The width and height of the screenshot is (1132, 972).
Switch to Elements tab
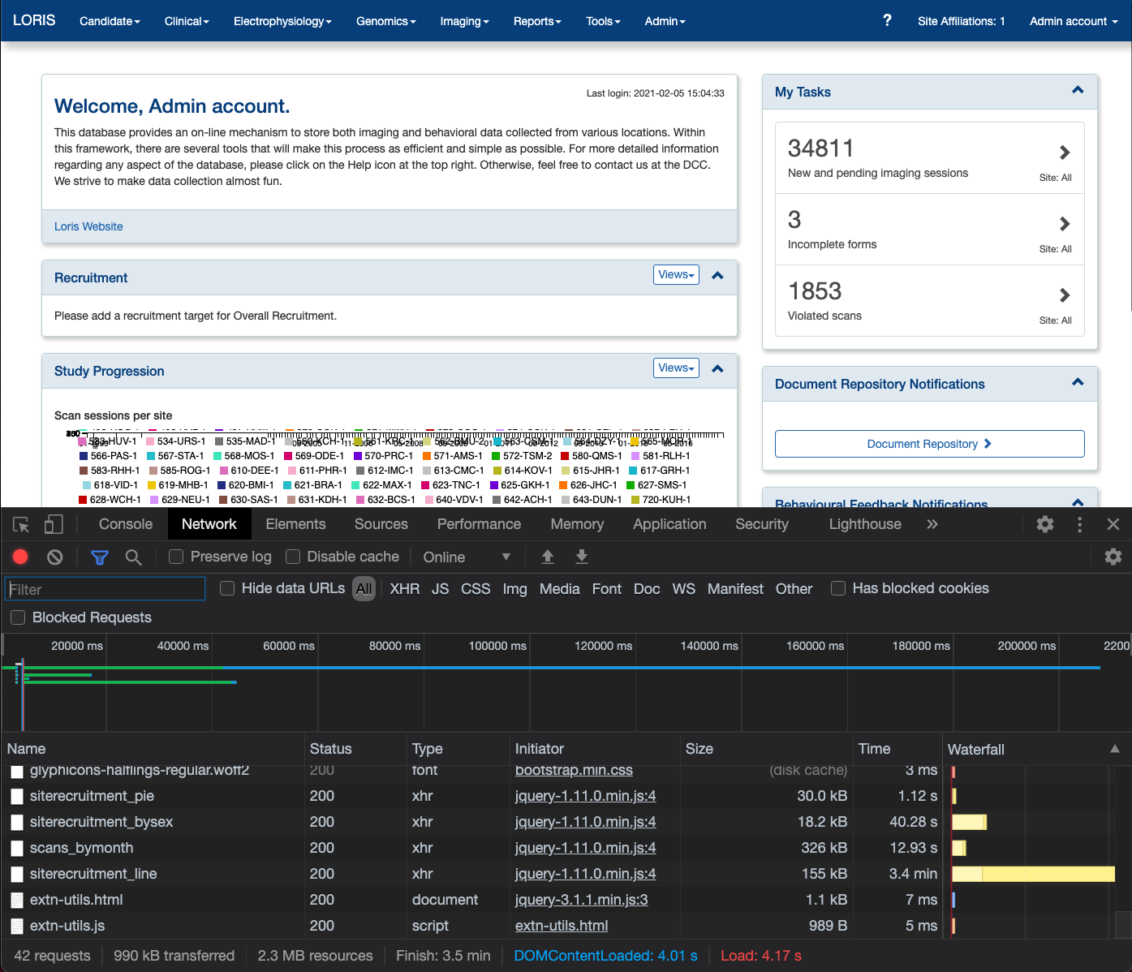[x=296, y=524]
